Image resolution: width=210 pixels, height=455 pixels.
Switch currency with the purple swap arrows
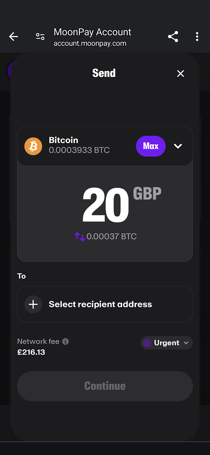[80, 237]
